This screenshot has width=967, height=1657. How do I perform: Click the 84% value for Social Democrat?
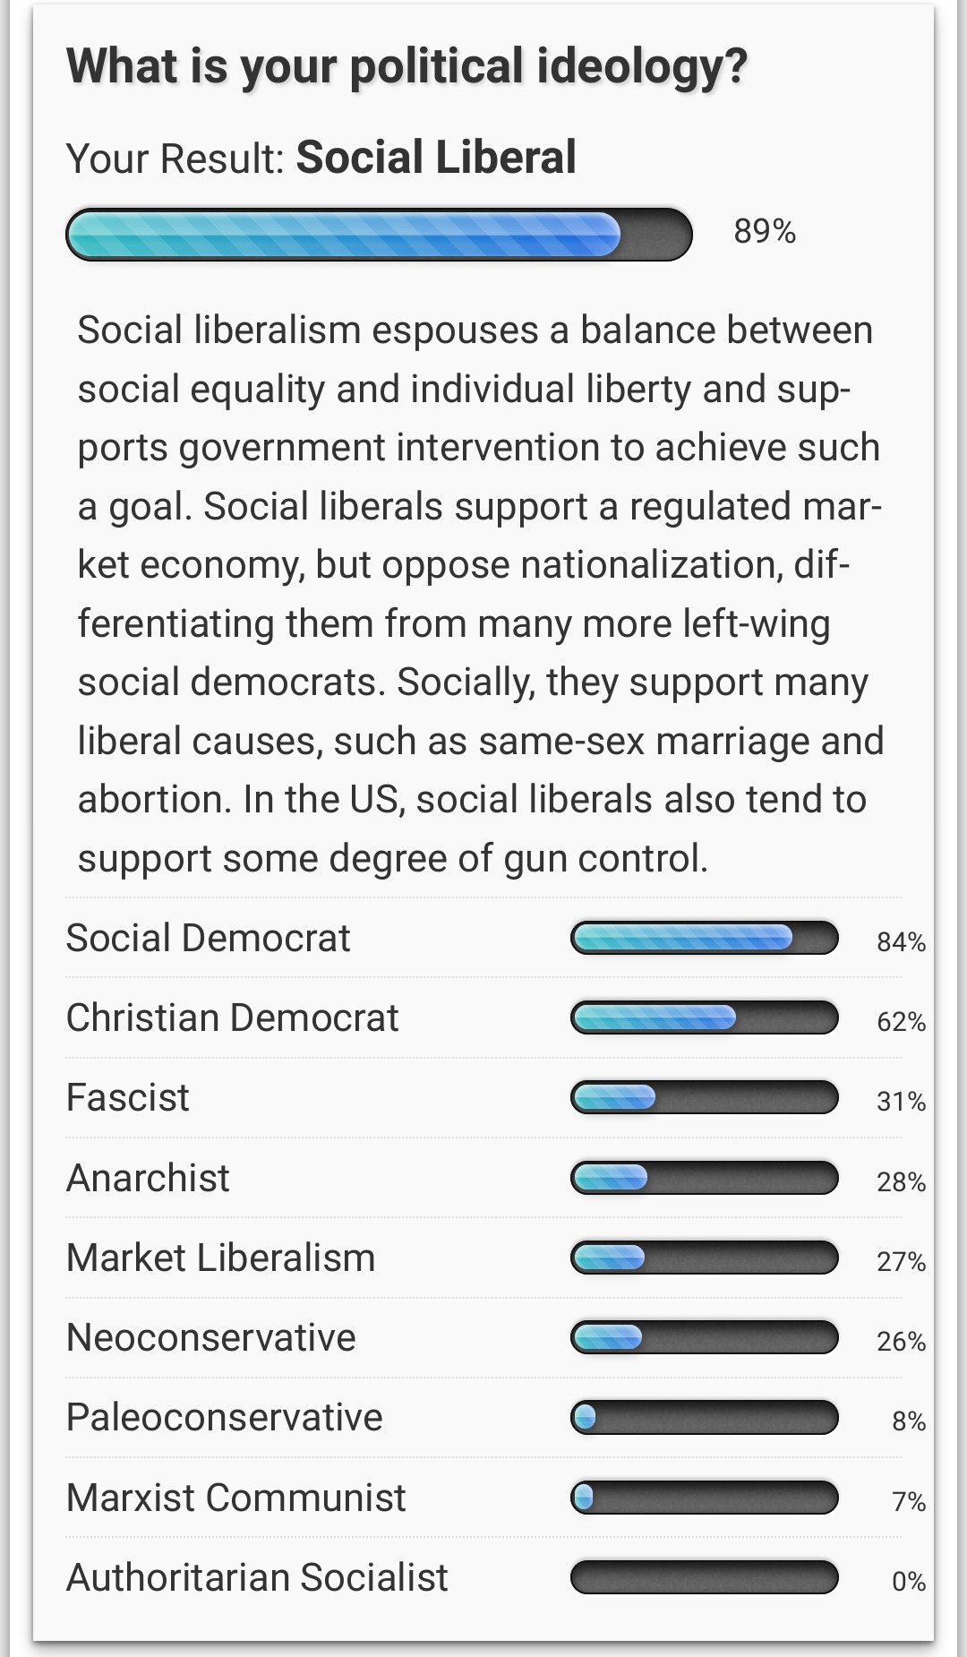point(901,942)
